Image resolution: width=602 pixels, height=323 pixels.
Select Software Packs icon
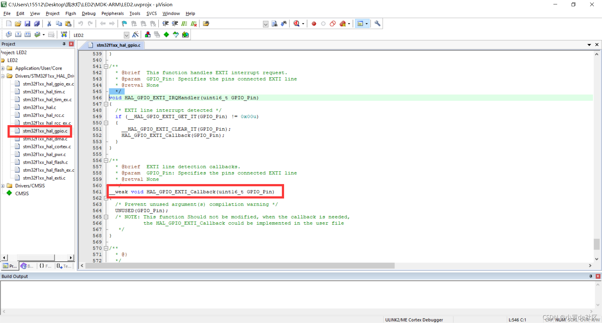tap(176, 34)
